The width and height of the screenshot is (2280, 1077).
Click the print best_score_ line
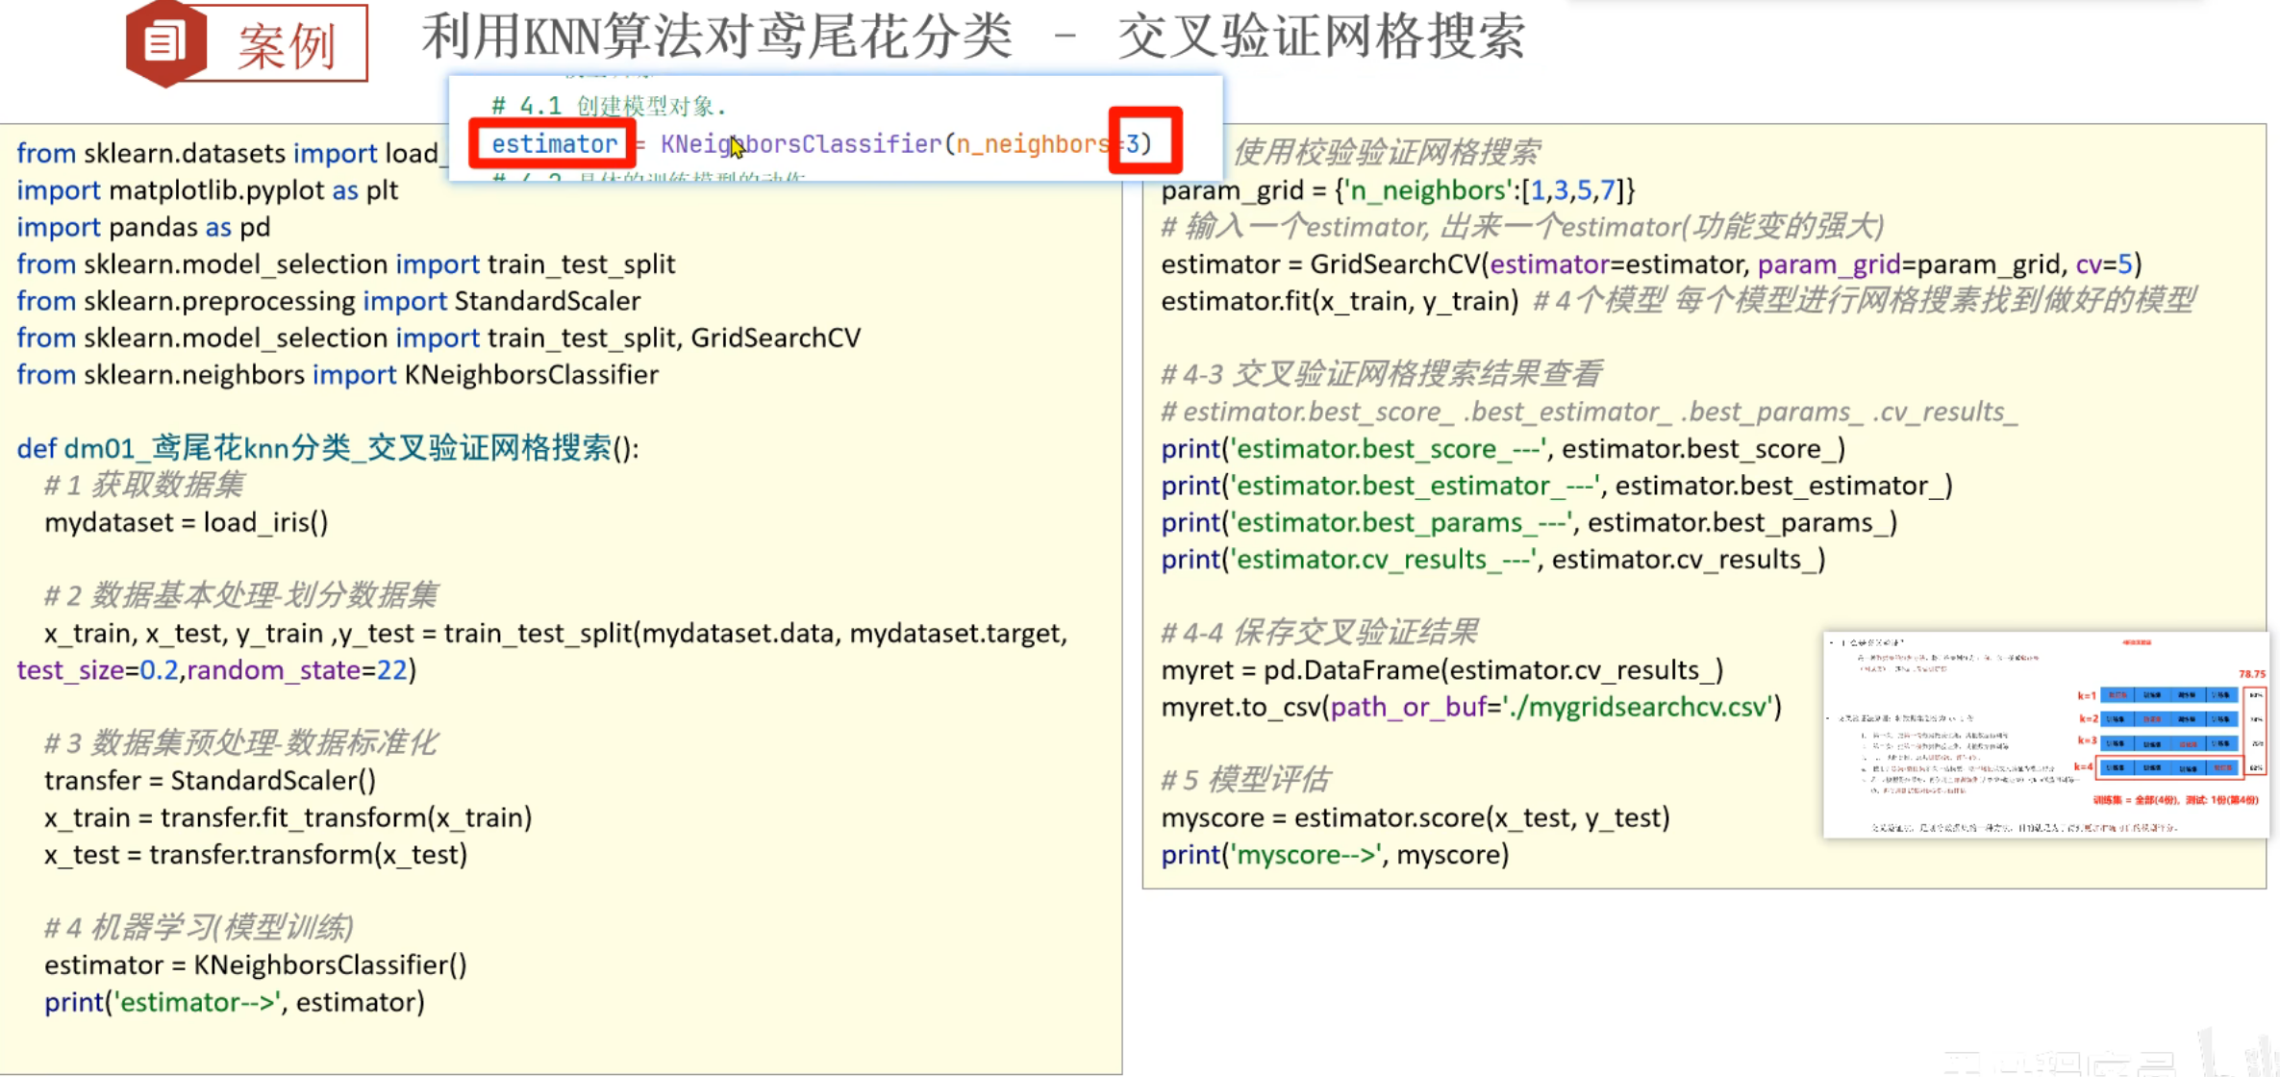click(1502, 449)
